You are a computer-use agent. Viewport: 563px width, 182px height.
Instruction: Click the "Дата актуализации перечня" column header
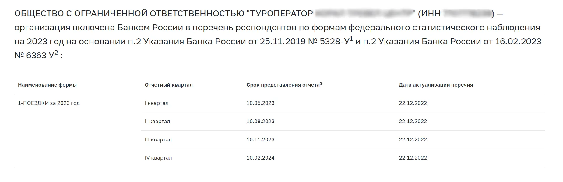(436, 85)
